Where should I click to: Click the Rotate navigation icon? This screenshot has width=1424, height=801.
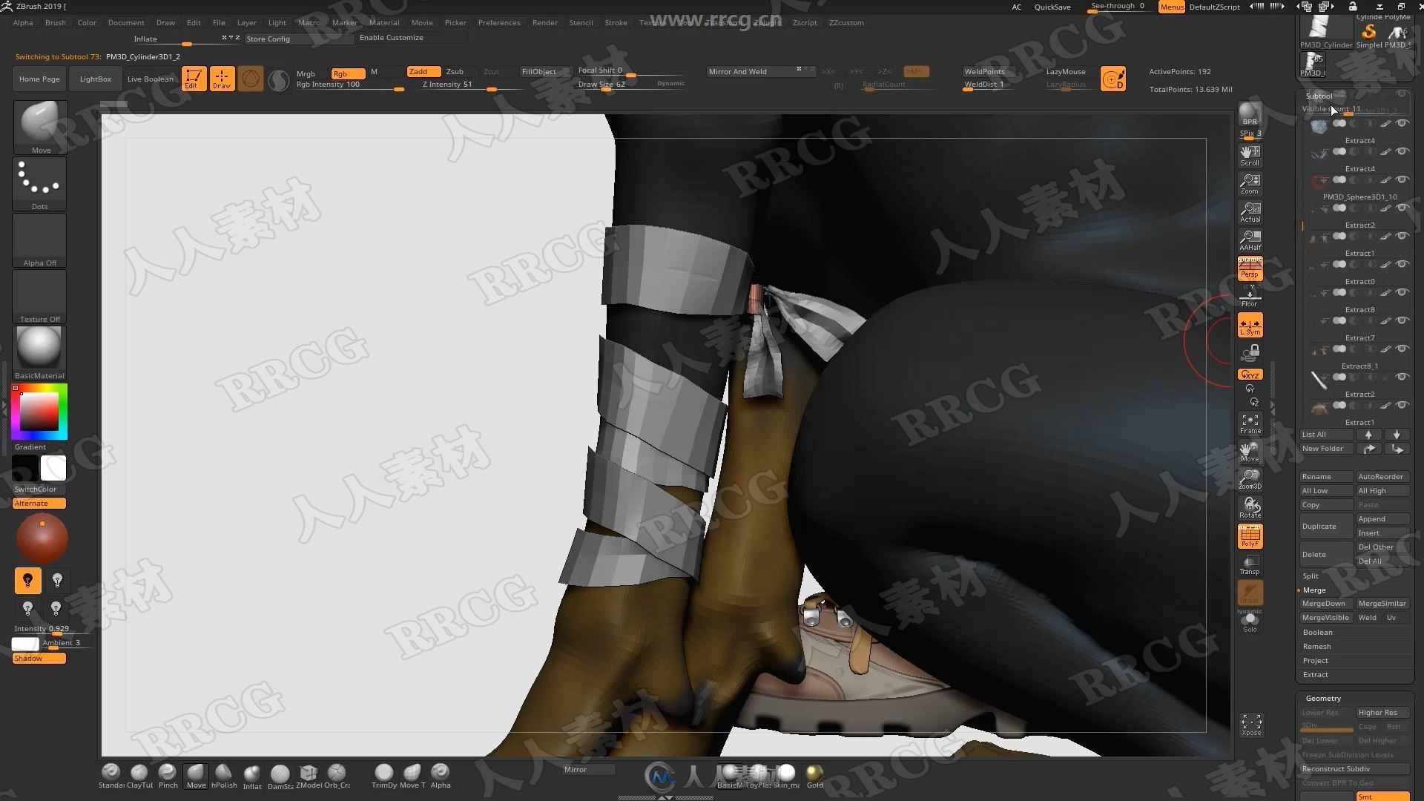point(1250,508)
